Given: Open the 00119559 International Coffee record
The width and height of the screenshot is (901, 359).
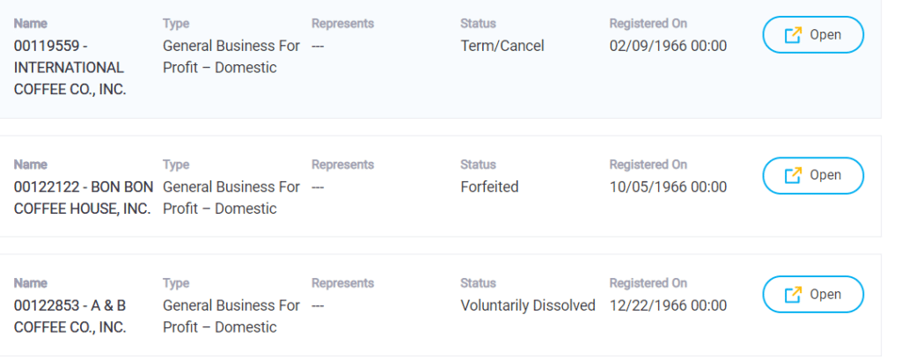Looking at the screenshot, I should click(813, 35).
